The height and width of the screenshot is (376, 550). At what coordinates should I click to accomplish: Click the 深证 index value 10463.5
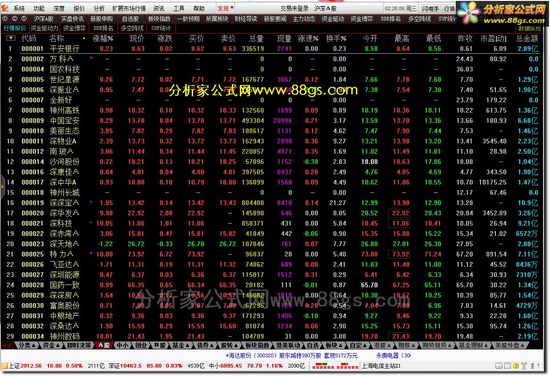[131, 366]
